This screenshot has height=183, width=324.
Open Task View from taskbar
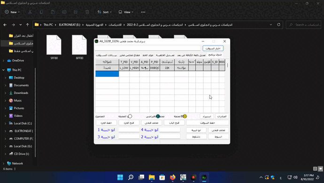coord(141,177)
